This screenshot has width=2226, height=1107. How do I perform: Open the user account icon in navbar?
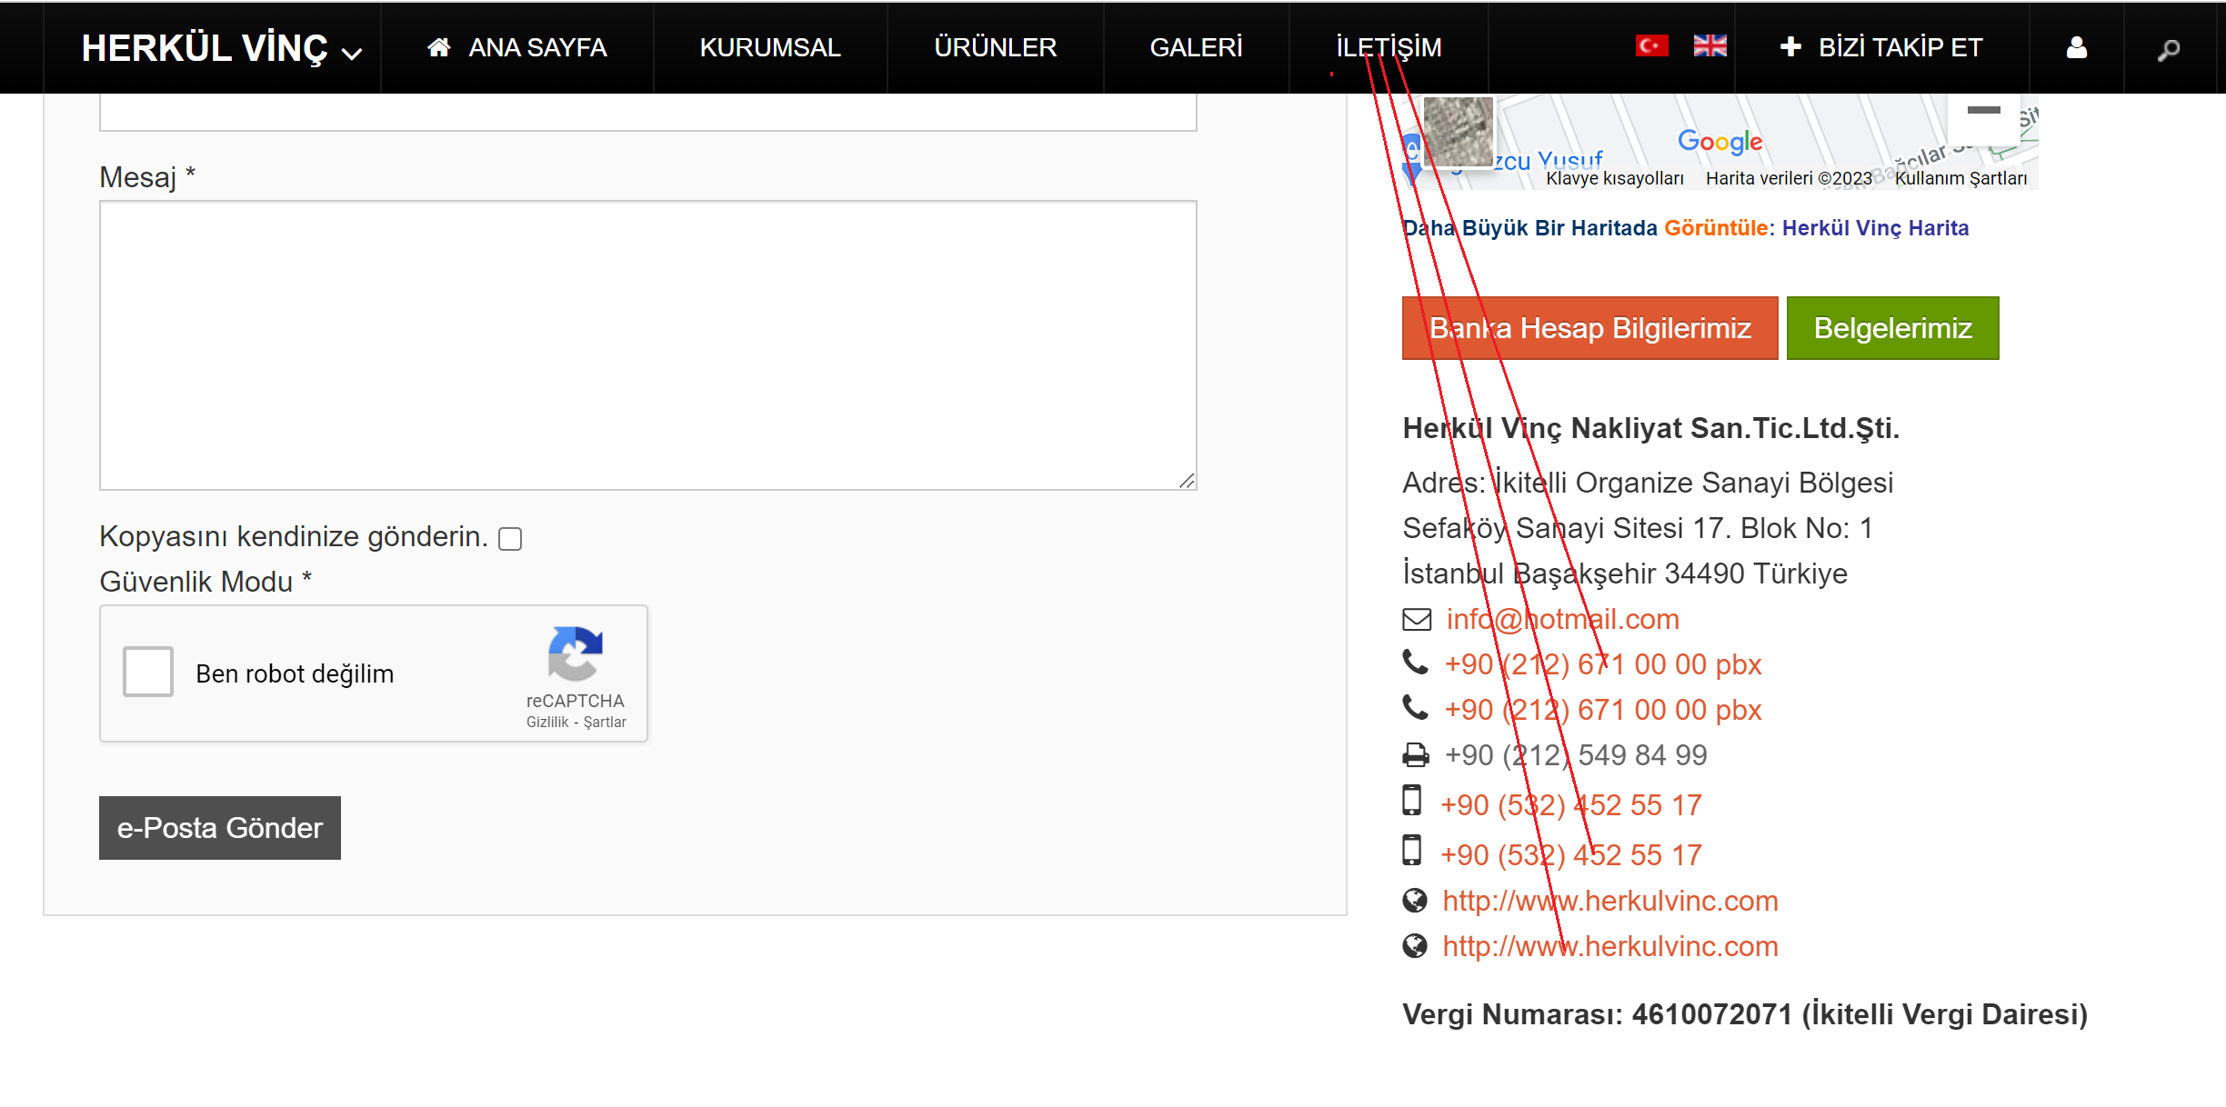click(x=2076, y=48)
